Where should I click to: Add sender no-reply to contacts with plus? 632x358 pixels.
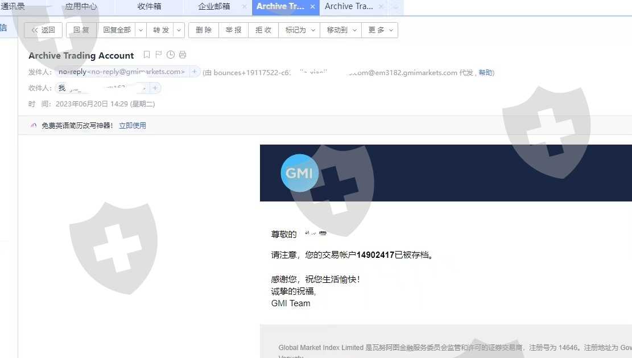tap(195, 72)
